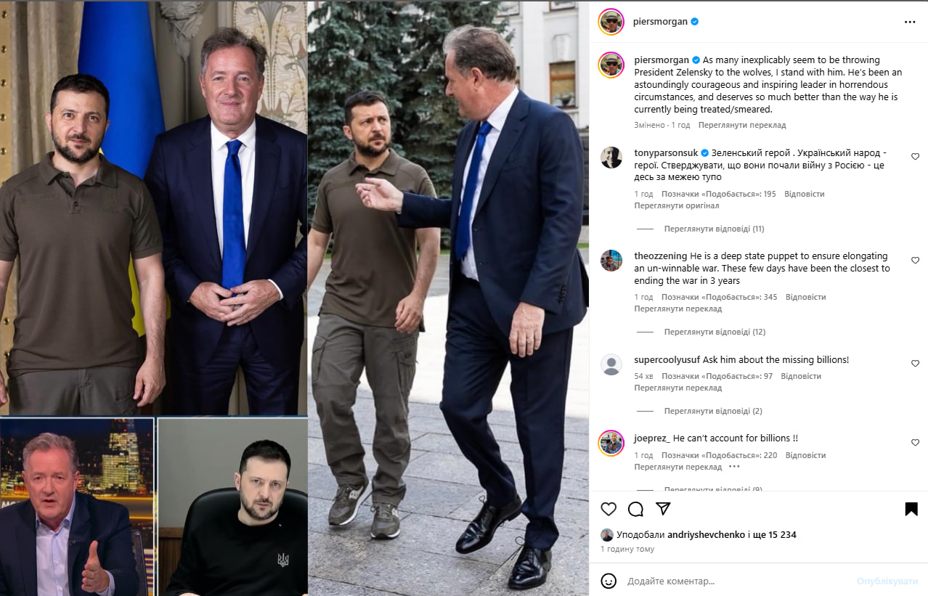
Task: Like the post with the heart icon
Action: click(609, 509)
